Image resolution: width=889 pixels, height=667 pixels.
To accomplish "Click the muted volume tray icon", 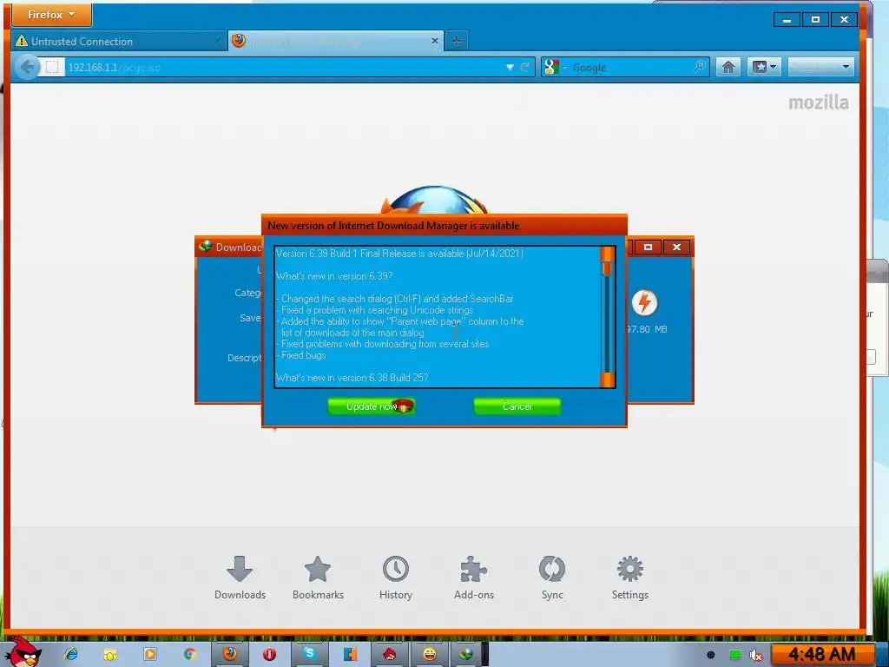I will (756, 655).
